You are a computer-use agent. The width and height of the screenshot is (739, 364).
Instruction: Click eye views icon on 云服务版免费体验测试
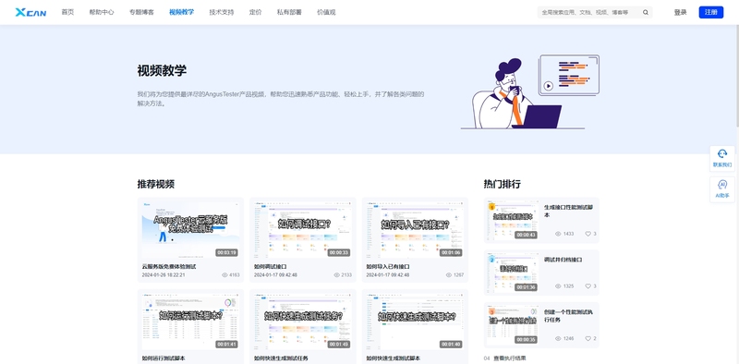[224, 275]
